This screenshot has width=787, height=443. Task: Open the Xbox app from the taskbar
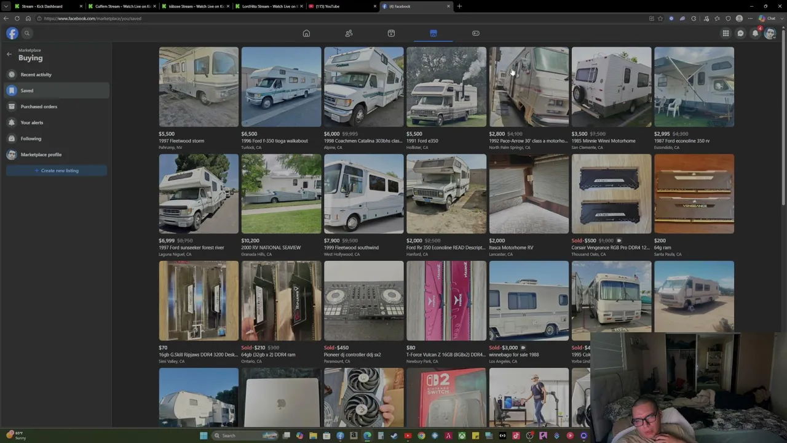462,436
